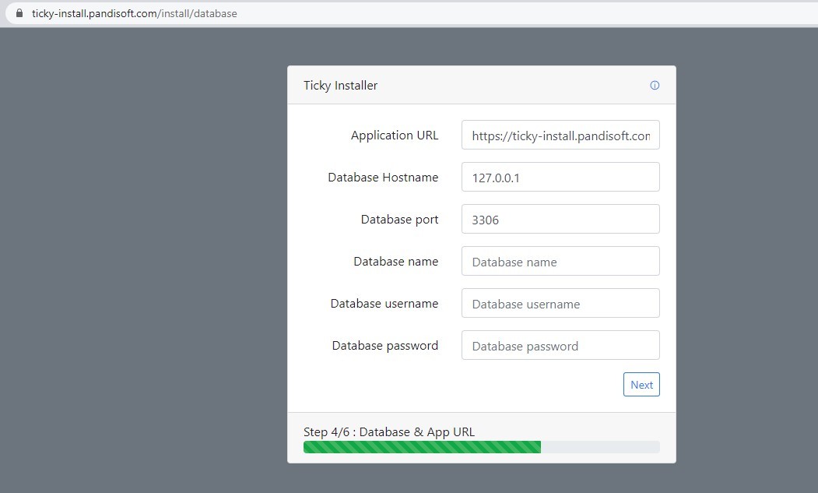
Task: Click the 'Application URL' label
Action: tap(395, 136)
